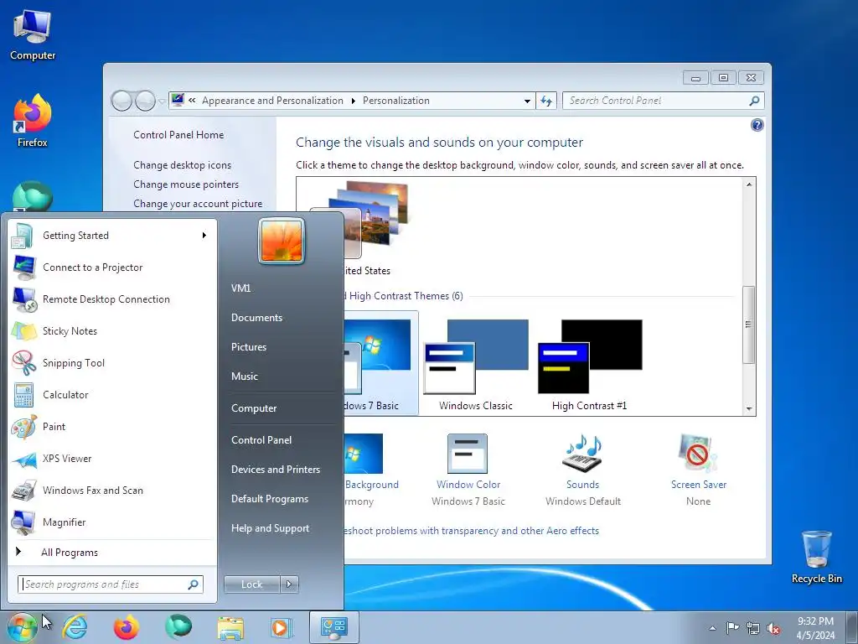Image resolution: width=858 pixels, height=644 pixels.
Task: Open address bar history dropdown
Action: [x=527, y=101]
